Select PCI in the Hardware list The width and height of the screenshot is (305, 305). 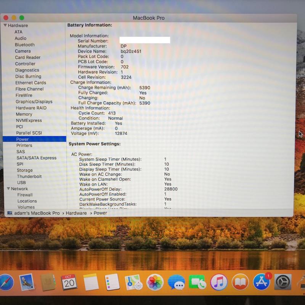point(19,127)
